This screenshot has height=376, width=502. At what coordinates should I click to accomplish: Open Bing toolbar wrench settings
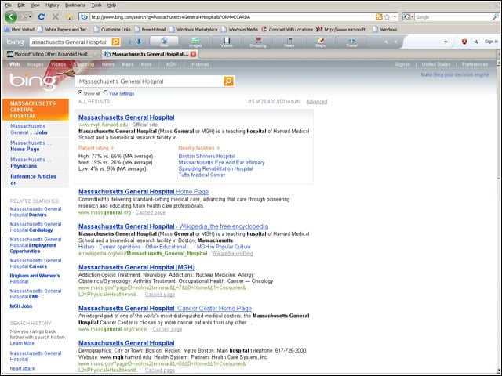tap(476, 42)
